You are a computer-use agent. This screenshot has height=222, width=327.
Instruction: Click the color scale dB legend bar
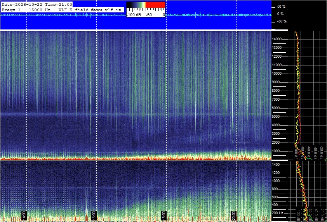click(x=146, y=5)
